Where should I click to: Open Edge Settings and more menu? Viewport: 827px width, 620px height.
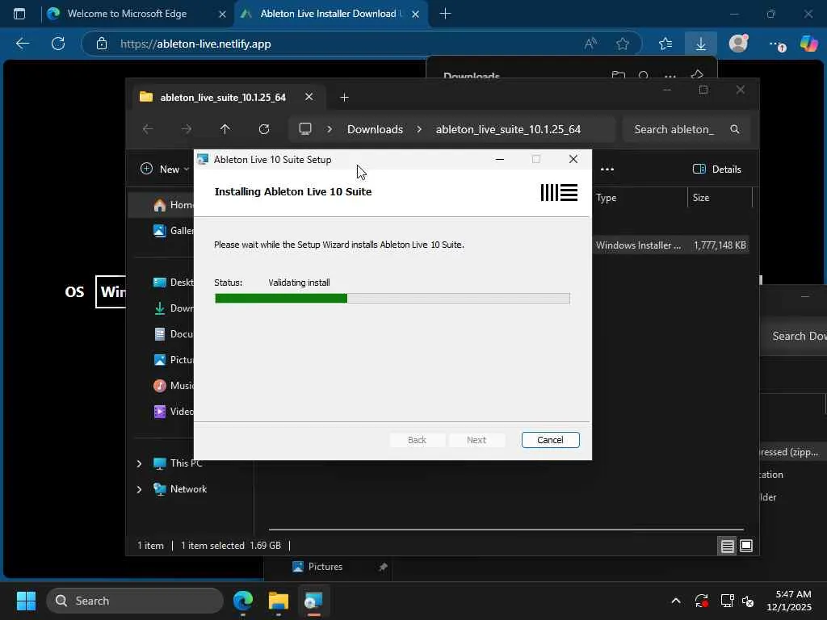click(x=776, y=44)
